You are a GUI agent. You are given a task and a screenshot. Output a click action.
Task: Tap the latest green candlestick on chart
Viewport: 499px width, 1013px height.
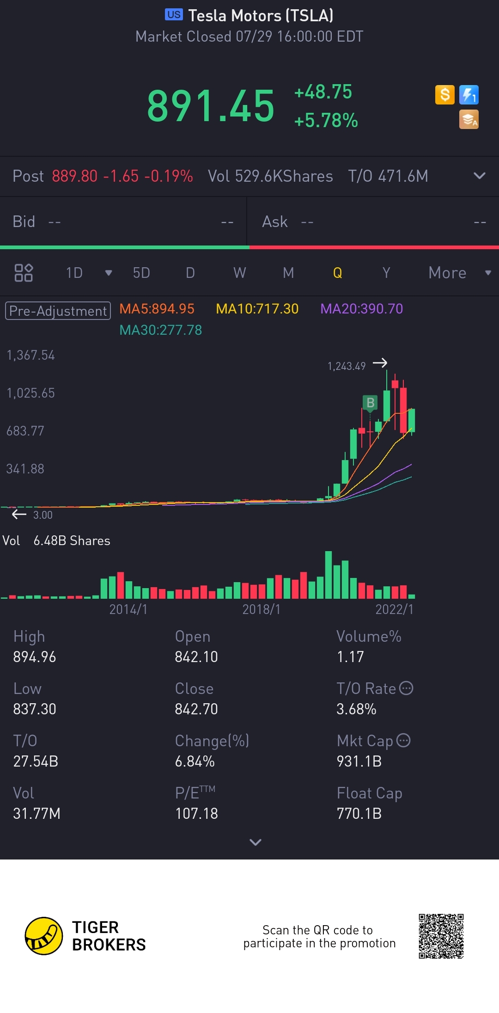(x=412, y=420)
